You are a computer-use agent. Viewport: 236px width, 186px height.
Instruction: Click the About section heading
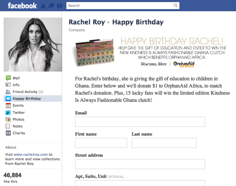click(x=11, y=147)
